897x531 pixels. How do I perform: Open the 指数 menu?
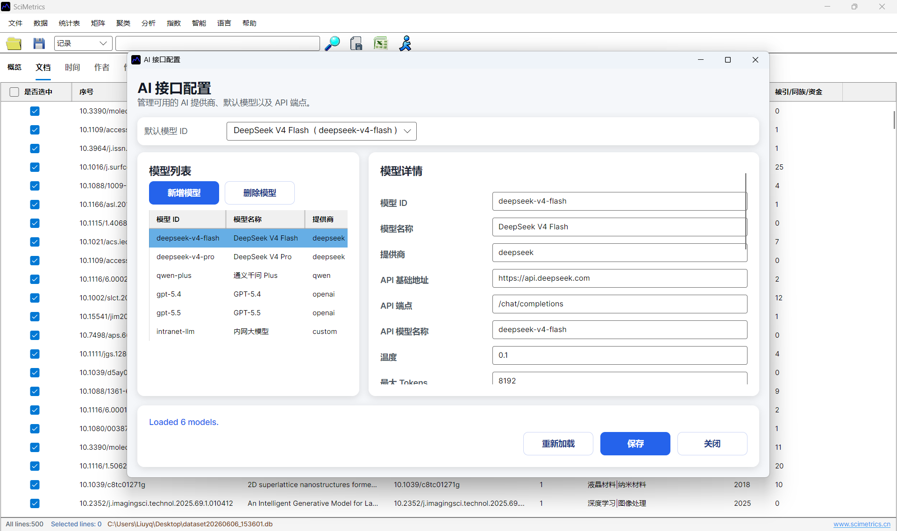(x=174, y=23)
